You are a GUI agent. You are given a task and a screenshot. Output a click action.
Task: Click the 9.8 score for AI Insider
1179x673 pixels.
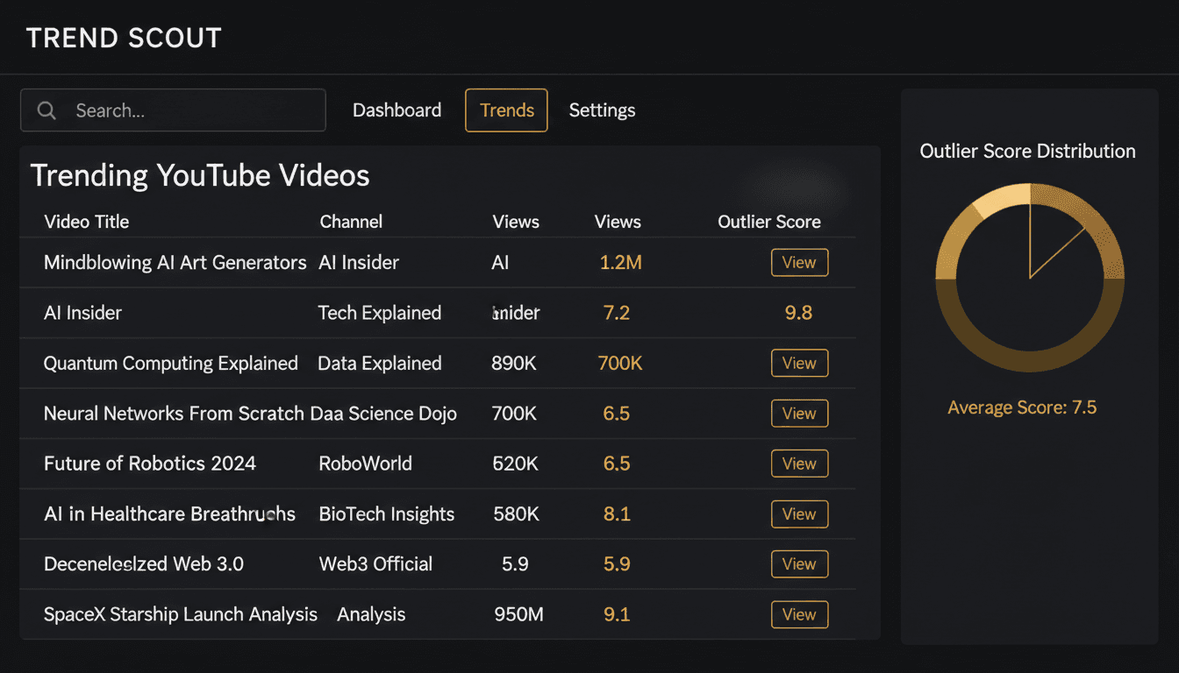[x=798, y=313]
